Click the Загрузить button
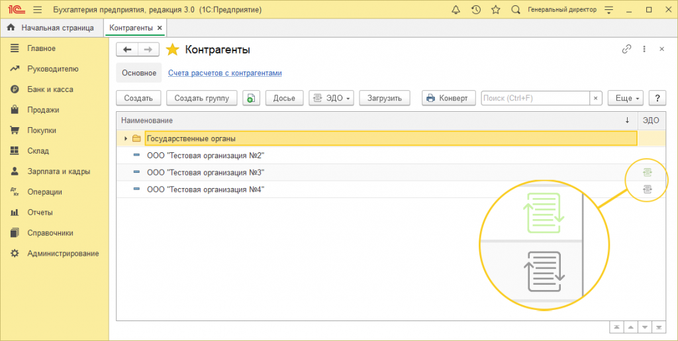 coord(385,98)
